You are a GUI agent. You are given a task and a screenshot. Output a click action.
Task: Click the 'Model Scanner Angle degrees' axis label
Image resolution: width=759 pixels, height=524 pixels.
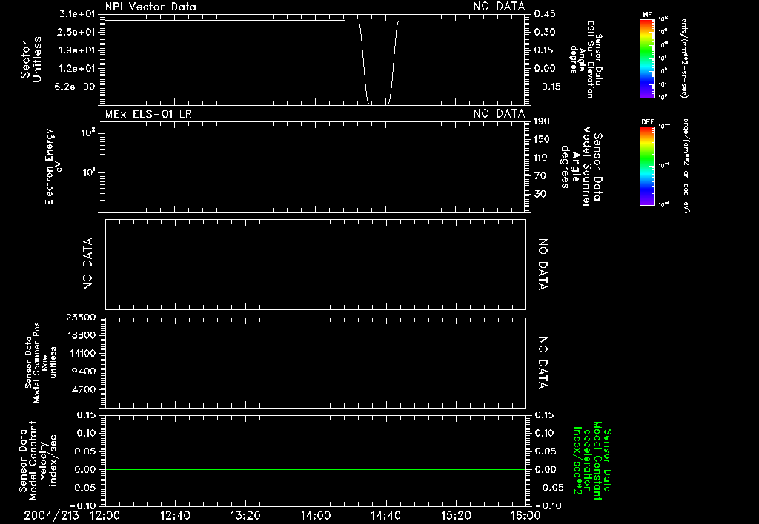582,167
